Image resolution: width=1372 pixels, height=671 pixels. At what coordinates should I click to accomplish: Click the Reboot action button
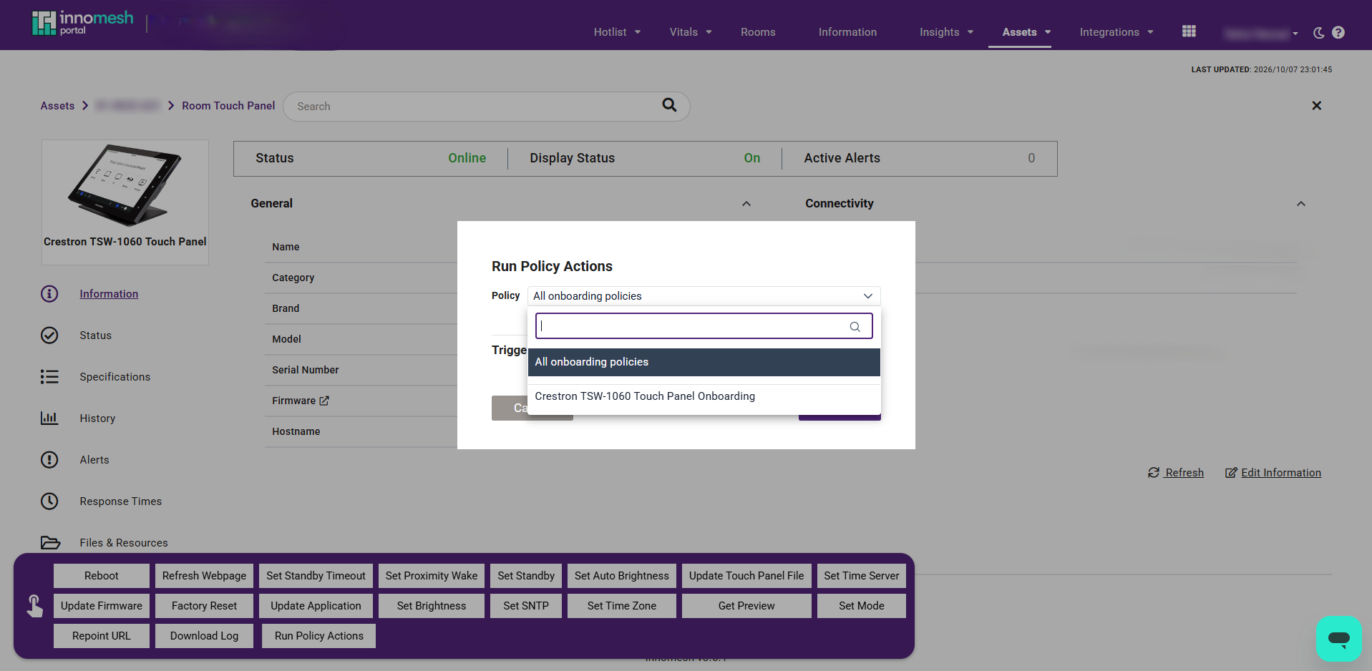point(102,576)
